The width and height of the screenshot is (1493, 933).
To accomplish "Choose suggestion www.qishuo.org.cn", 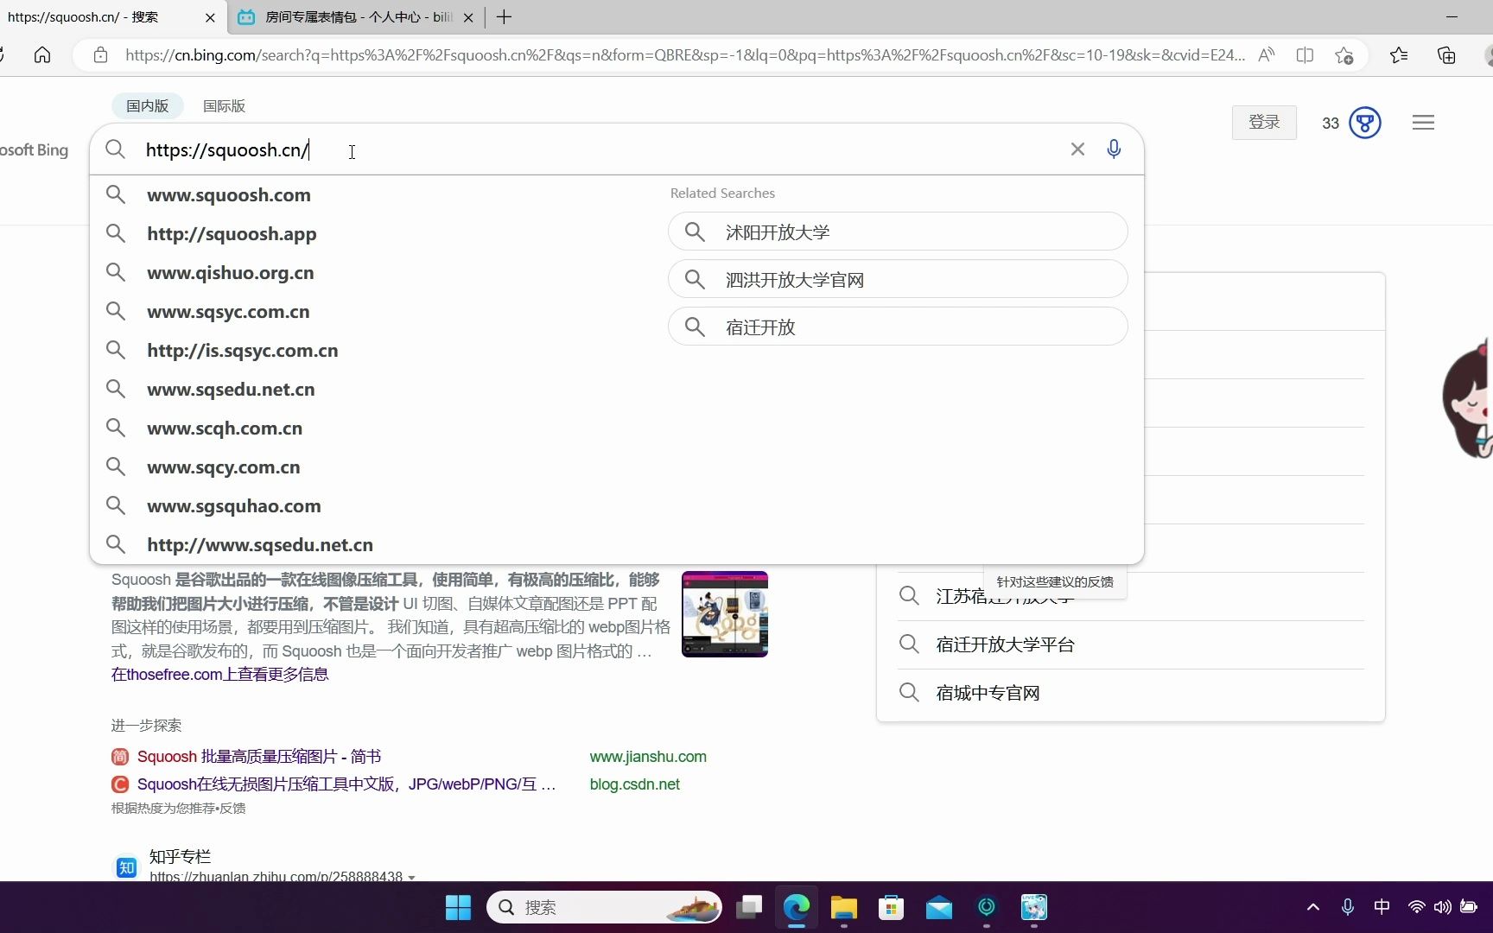I will [x=231, y=273].
